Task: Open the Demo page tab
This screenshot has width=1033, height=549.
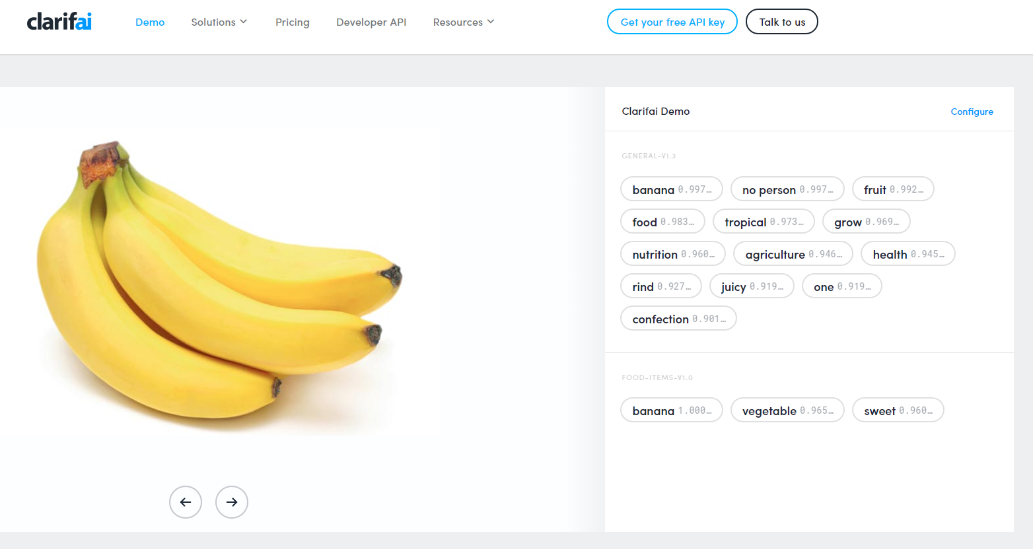Action: click(x=150, y=22)
